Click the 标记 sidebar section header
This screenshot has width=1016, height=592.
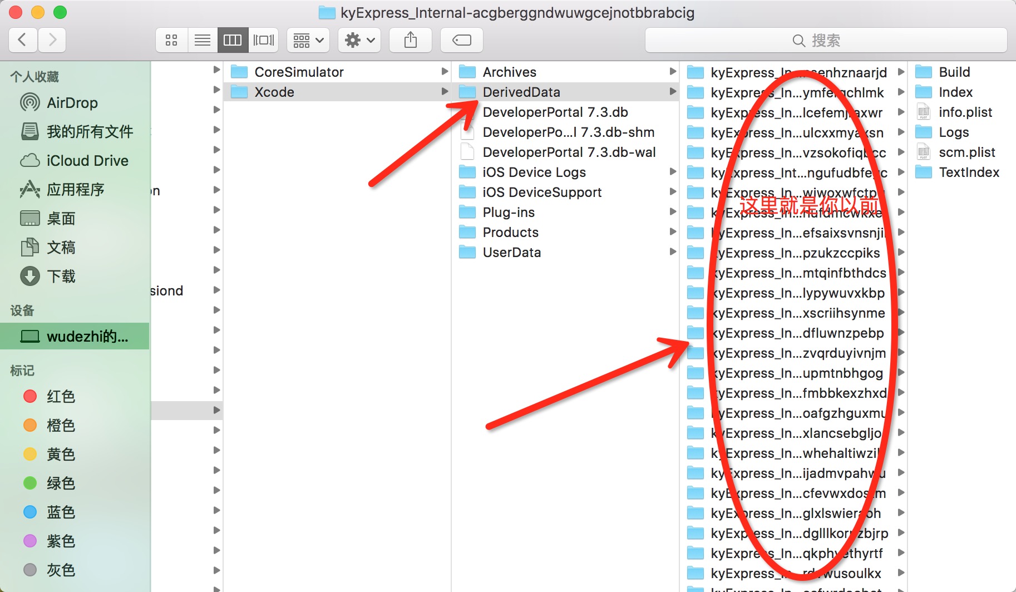[x=22, y=371]
